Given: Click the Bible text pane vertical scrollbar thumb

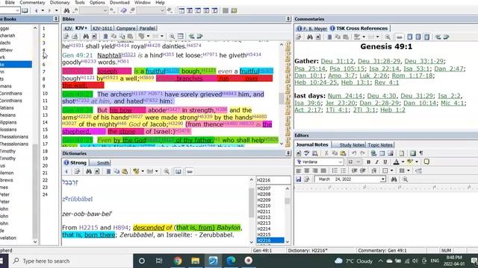Looking at the screenshot, I should click(x=282, y=98).
